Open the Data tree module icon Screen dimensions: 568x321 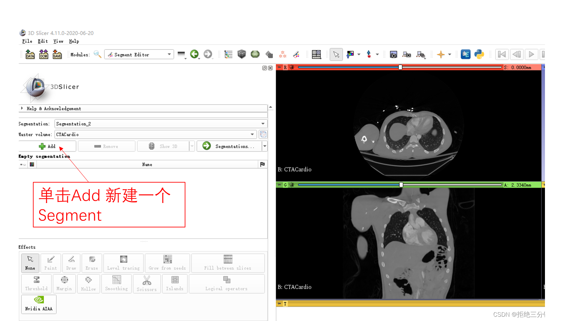(x=228, y=54)
